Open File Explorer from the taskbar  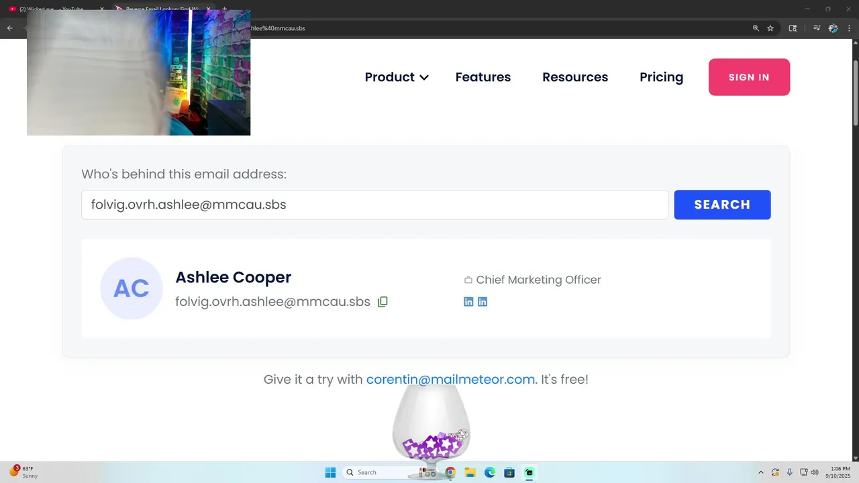(x=470, y=472)
